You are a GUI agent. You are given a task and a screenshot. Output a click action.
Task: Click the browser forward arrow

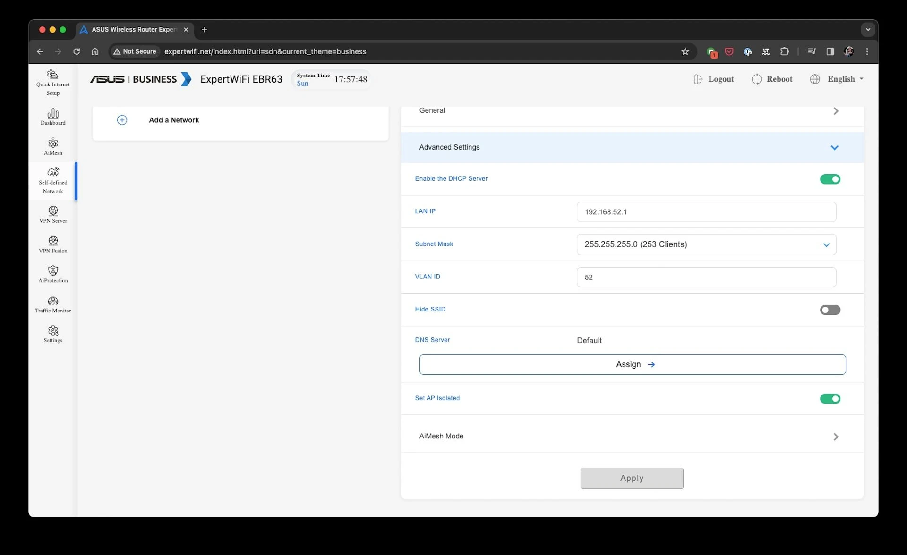(58, 51)
